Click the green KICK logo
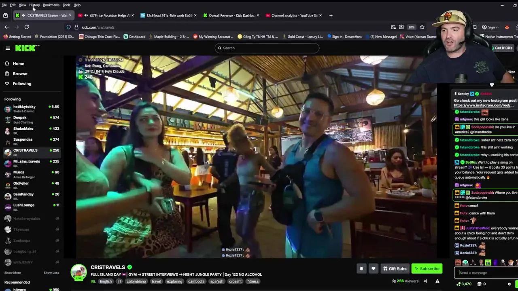Image resolution: width=518 pixels, height=291 pixels. coord(27,48)
